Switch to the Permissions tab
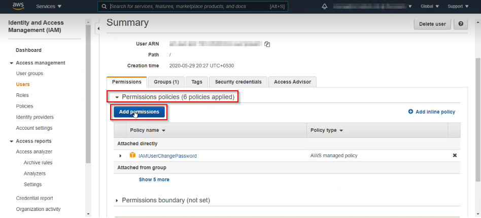The width and height of the screenshot is (481, 218). point(127,82)
